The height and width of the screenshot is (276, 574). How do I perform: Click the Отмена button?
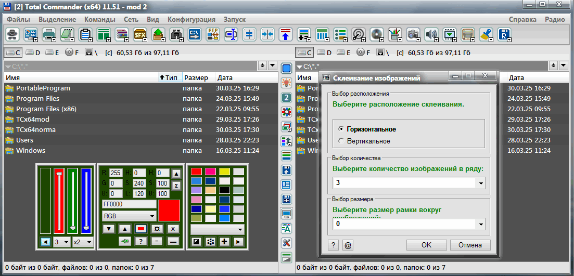point(470,245)
